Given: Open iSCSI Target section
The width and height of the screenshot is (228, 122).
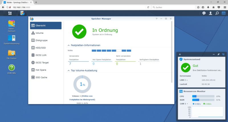Looking at the screenshot, I should [x=46, y=63].
